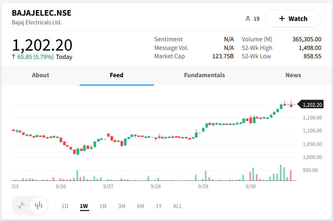Image resolution: width=333 pixels, height=221 pixels.
Task: Set chart range to 1D
Action: coord(65,206)
